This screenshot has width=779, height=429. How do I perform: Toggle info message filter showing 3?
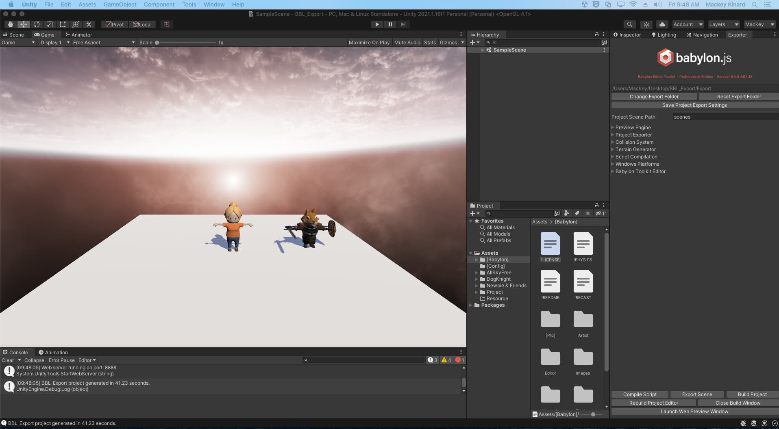(433, 360)
